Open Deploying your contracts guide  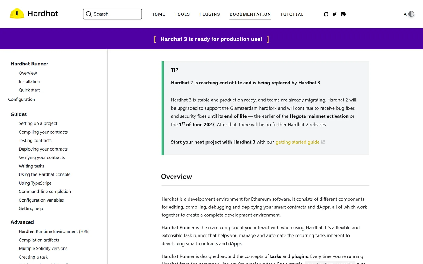(x=43, y=149)
